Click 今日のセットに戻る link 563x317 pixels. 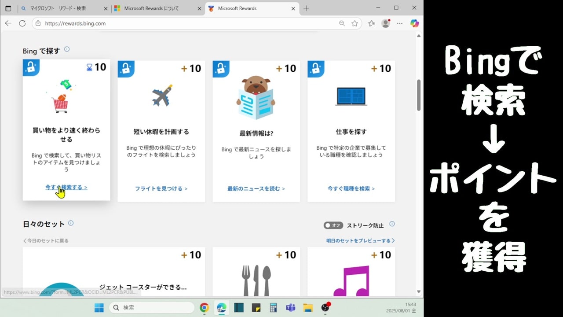[x=46, y=241]
